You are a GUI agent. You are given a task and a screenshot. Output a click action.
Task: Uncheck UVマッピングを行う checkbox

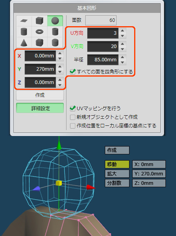click(73, 108)
